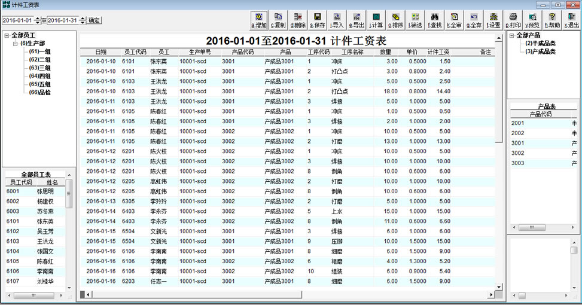Image resolution: width=582 pixels, height=305 pixels.
Task: Select employee 6104 张国文 in the employee list
Action: [35, 252]
